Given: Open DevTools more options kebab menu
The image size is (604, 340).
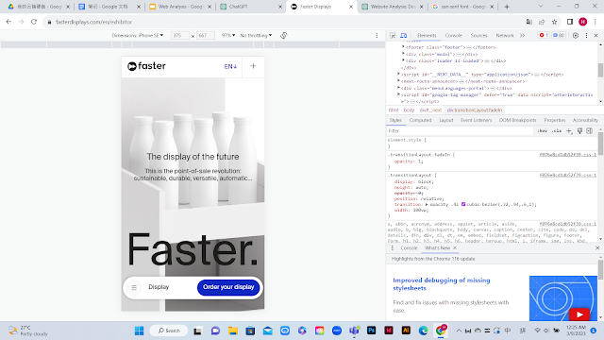Looking at the screenshot, I should coord(586,36).
